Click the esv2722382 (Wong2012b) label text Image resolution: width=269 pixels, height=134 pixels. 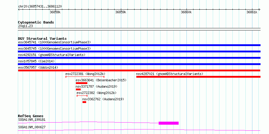[x=96, y=93]
